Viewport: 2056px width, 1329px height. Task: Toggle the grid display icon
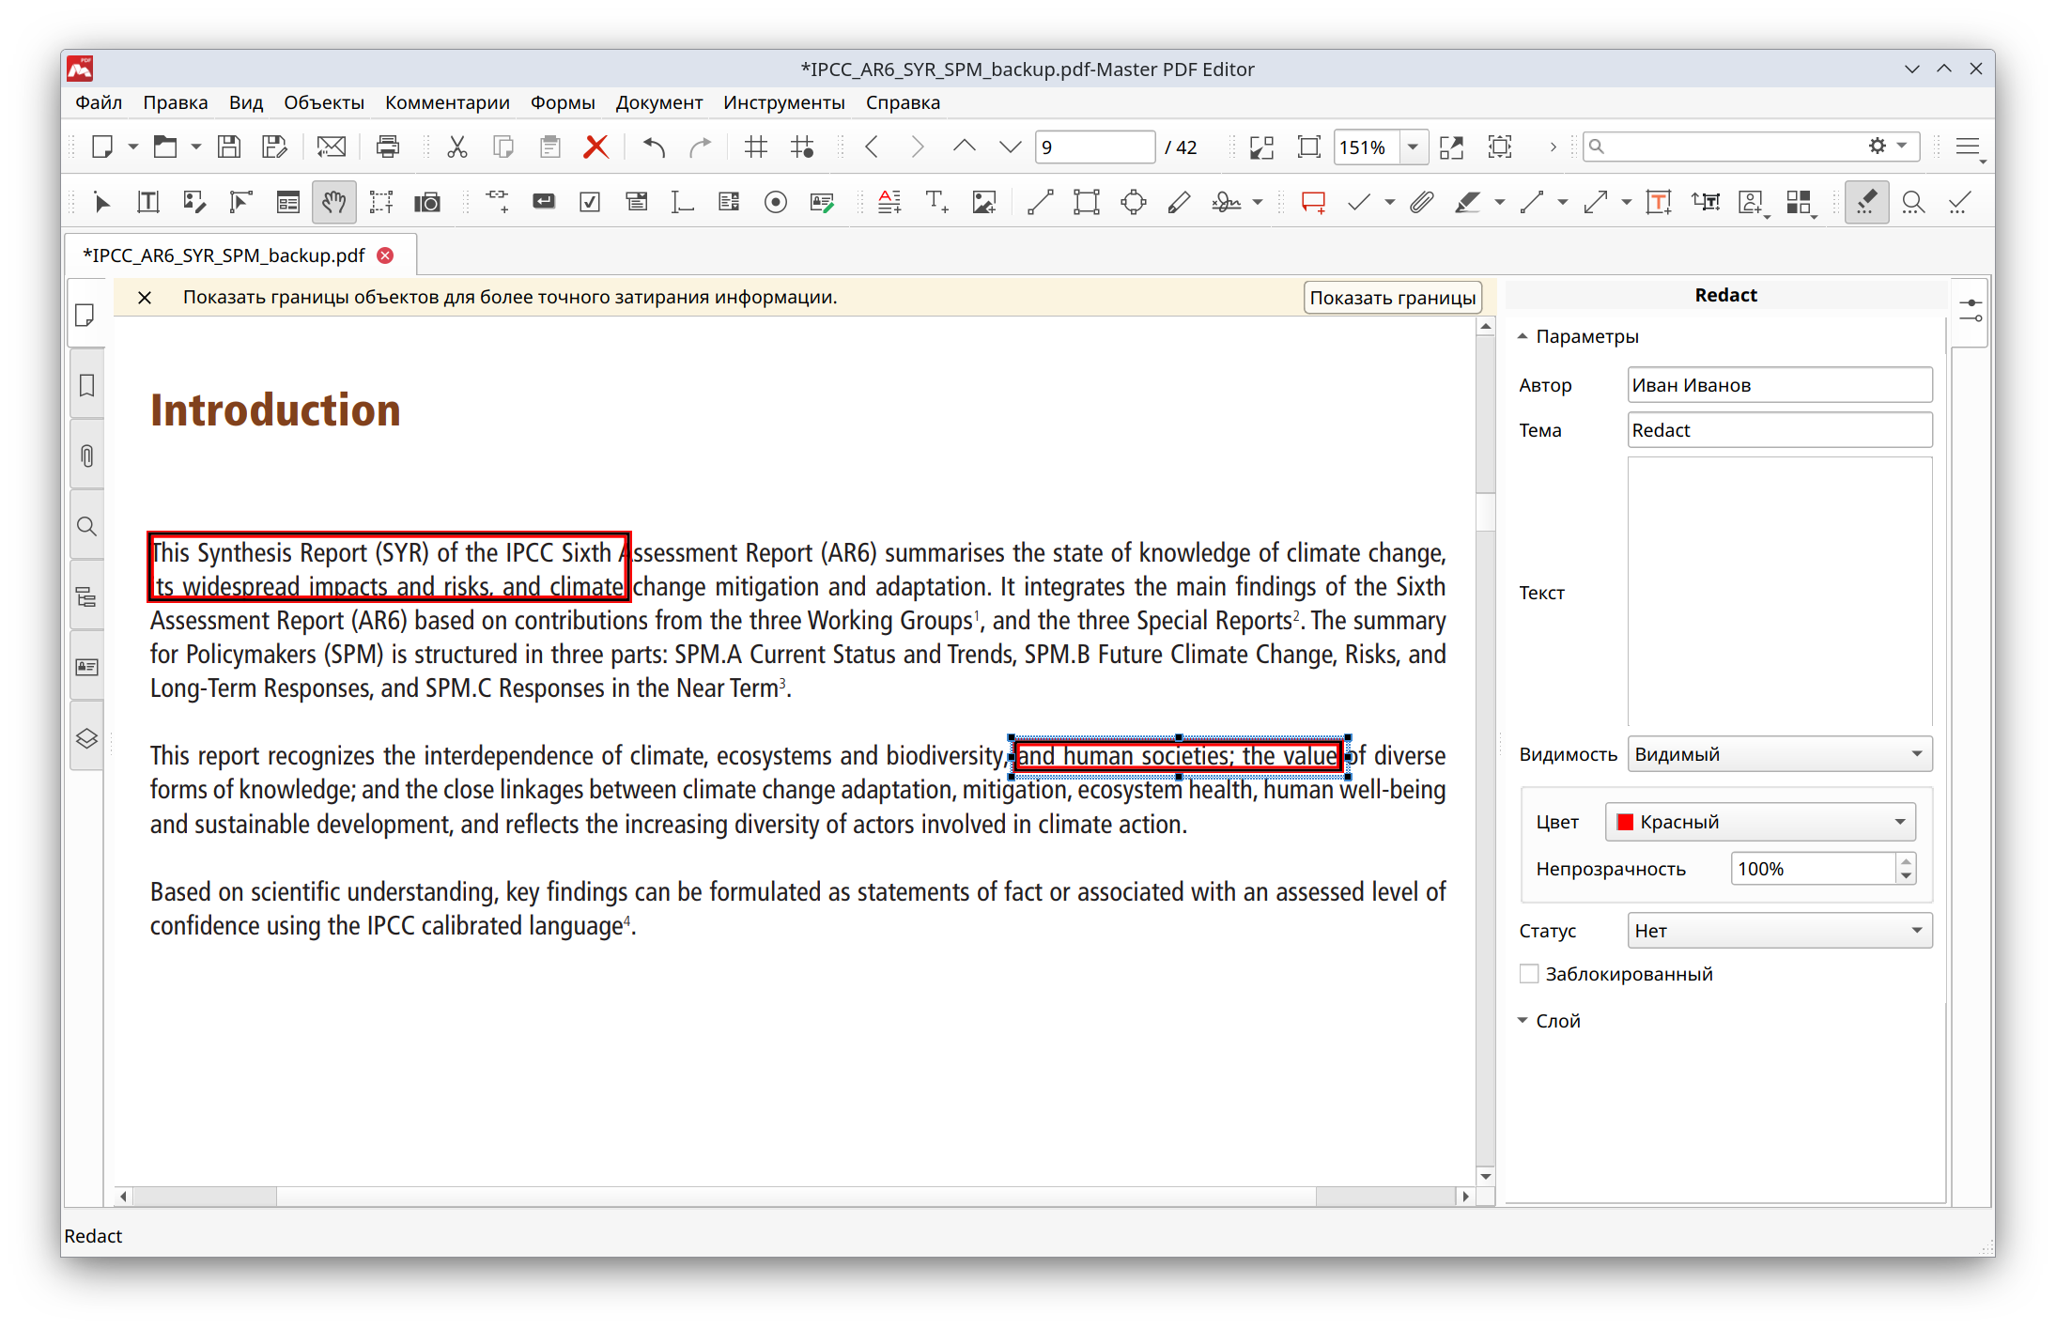tap(755, 147)
